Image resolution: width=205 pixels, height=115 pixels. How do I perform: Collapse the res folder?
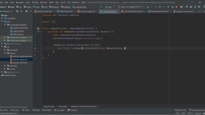(x=2, y=47)
